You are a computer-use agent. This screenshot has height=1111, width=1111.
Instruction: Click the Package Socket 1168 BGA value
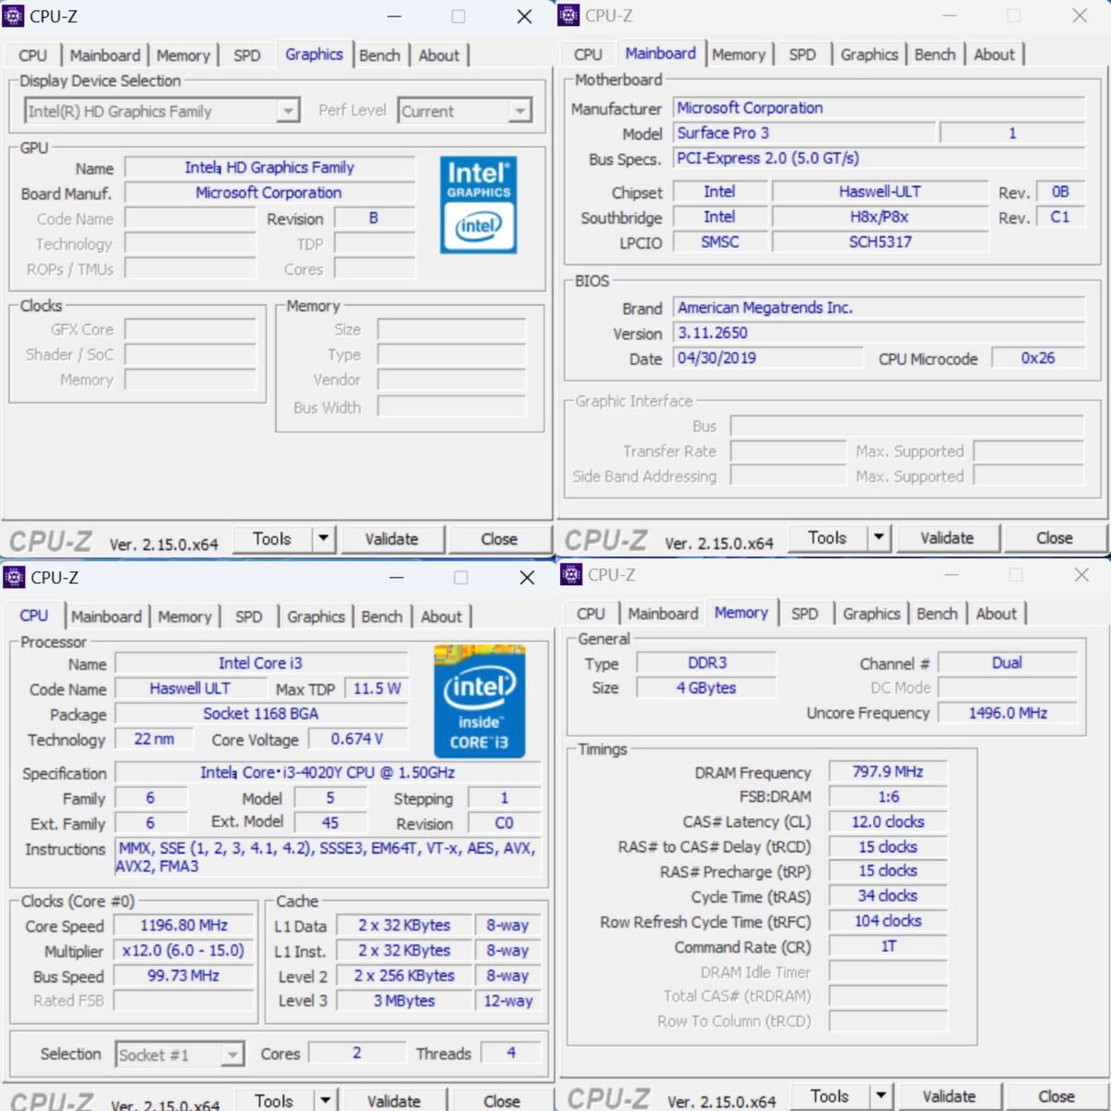[261, 714]
